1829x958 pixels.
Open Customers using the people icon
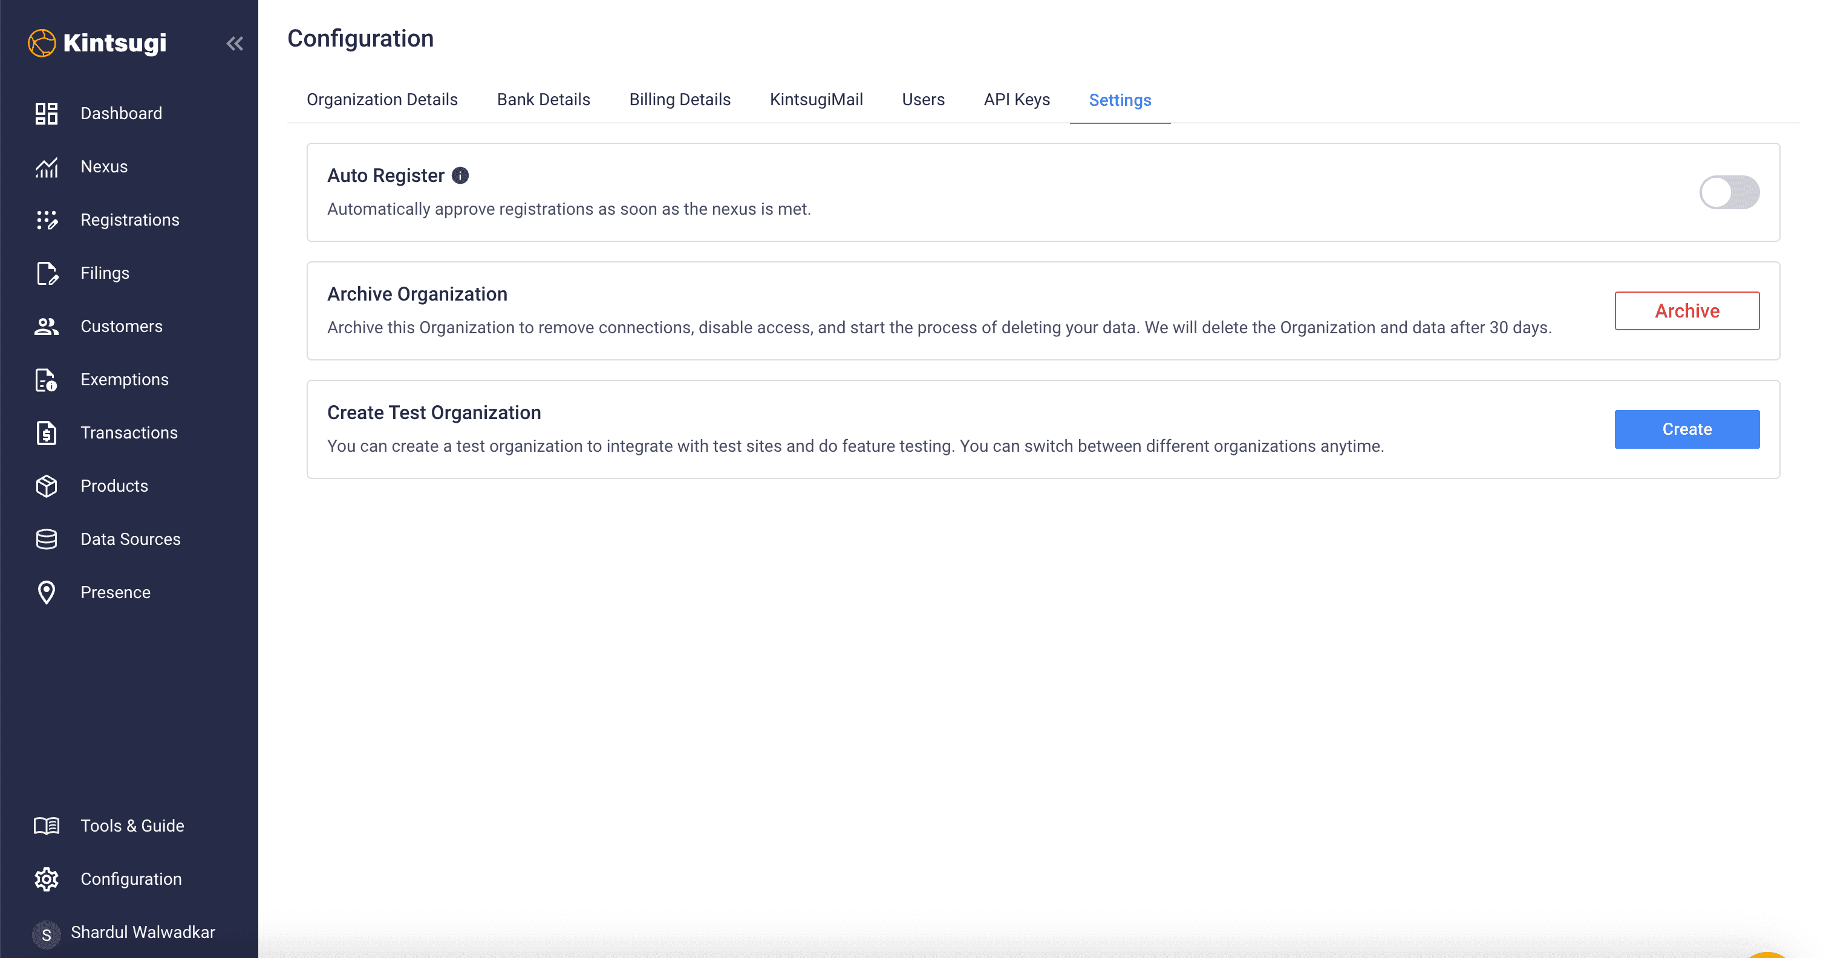coord(46,327)
